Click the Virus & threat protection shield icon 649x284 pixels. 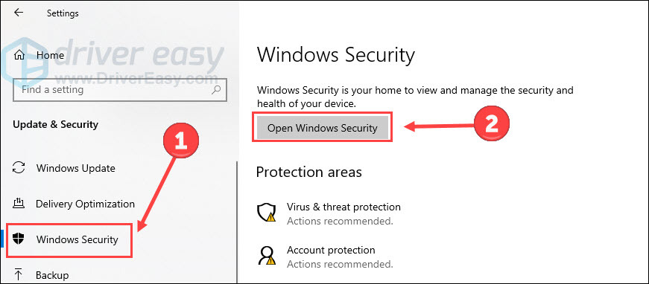pos(265,213)
